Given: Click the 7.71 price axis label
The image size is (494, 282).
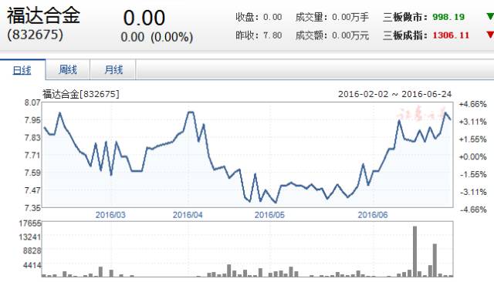Looking at the screenshot, I should point(32,156).
